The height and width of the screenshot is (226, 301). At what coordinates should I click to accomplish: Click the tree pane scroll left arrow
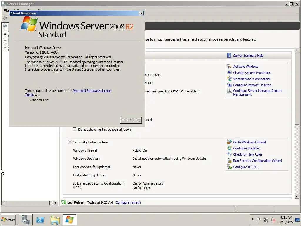click(x=4, y=203)
